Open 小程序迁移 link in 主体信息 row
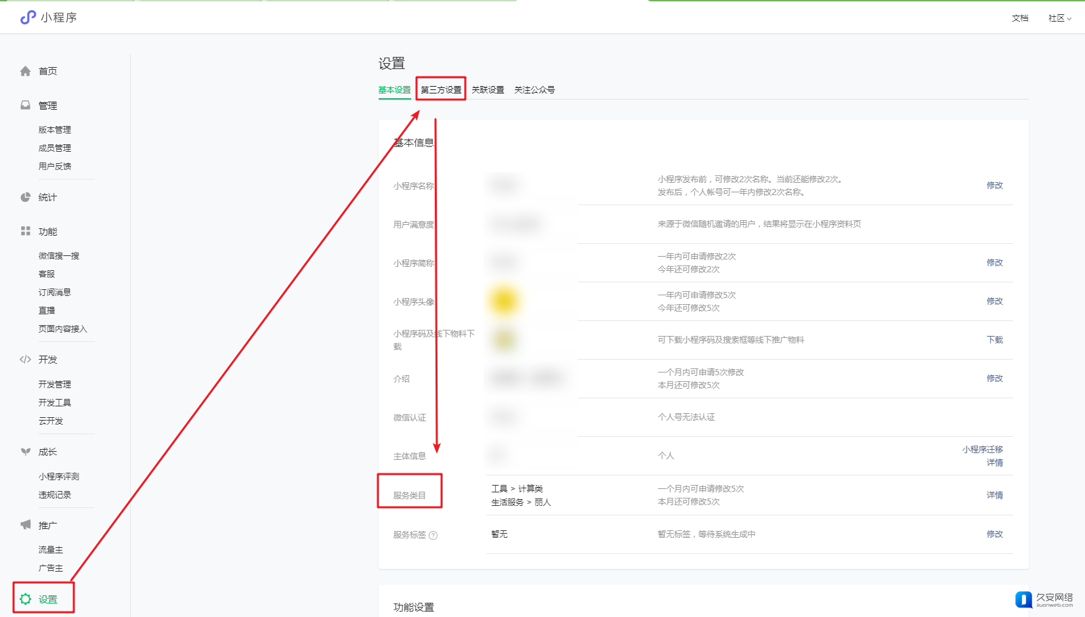 point(982,450)
